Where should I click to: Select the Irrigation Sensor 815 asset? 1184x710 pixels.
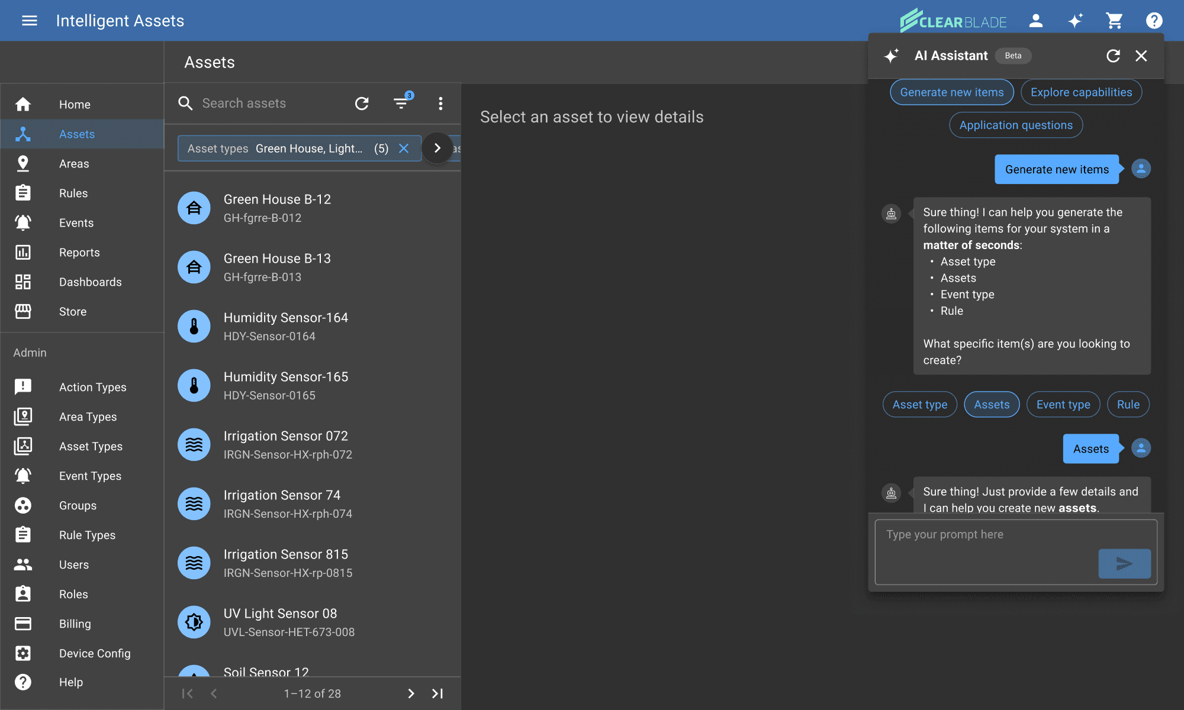pos(285,563)
